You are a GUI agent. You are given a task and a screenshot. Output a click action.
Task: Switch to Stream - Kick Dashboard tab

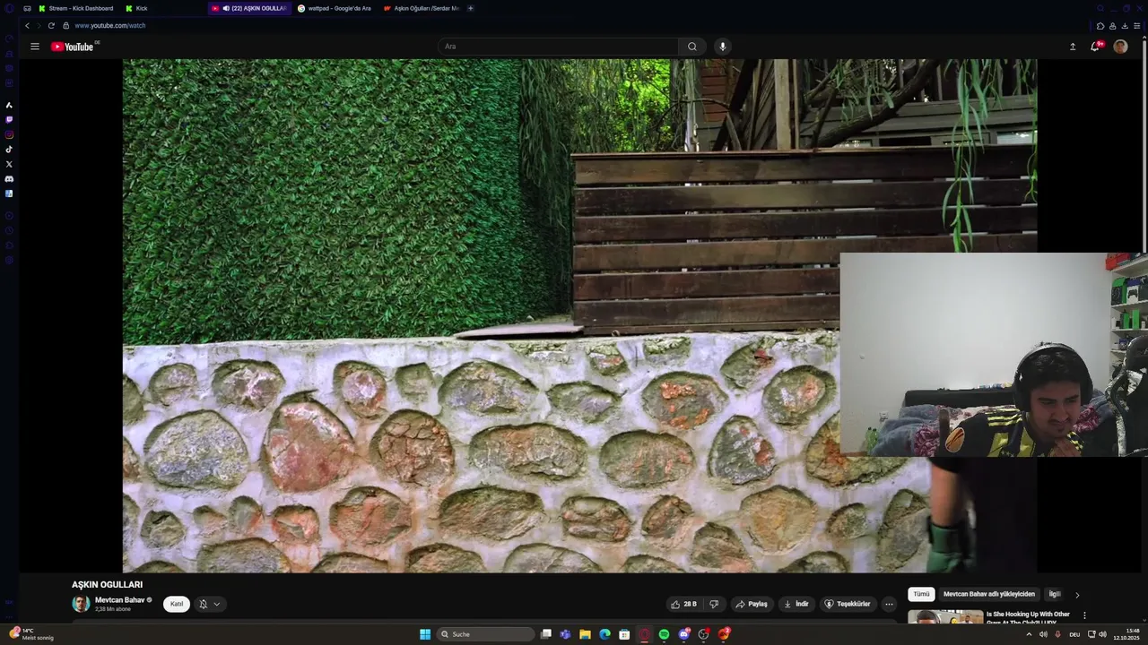(75, 8)
